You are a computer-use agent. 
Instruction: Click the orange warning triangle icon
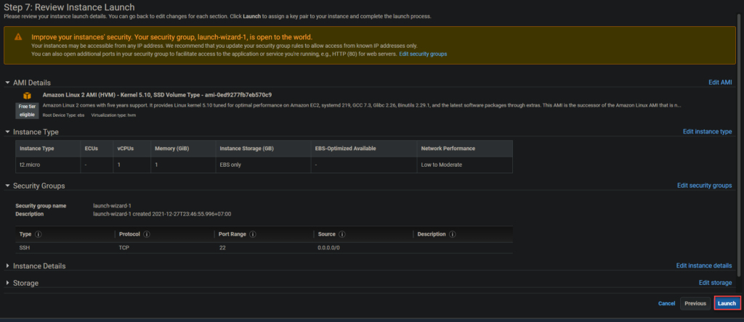[x=17, y=36]
